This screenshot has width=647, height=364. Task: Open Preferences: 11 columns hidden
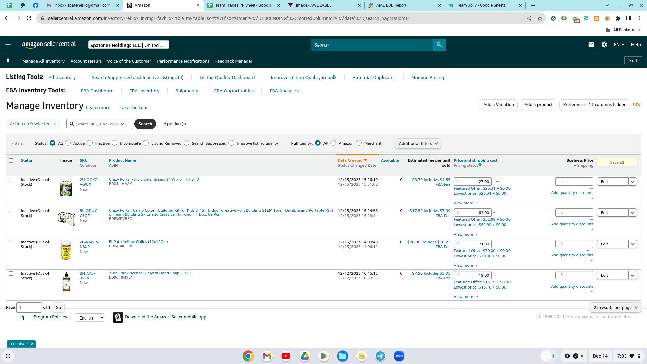[595, 105]
